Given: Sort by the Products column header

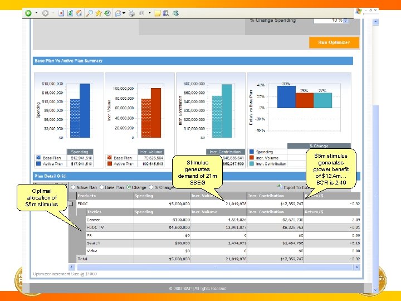Looking at the screenshot, I should [105, 196].
